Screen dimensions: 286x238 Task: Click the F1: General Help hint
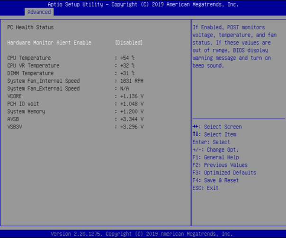[x=215, y=157]
